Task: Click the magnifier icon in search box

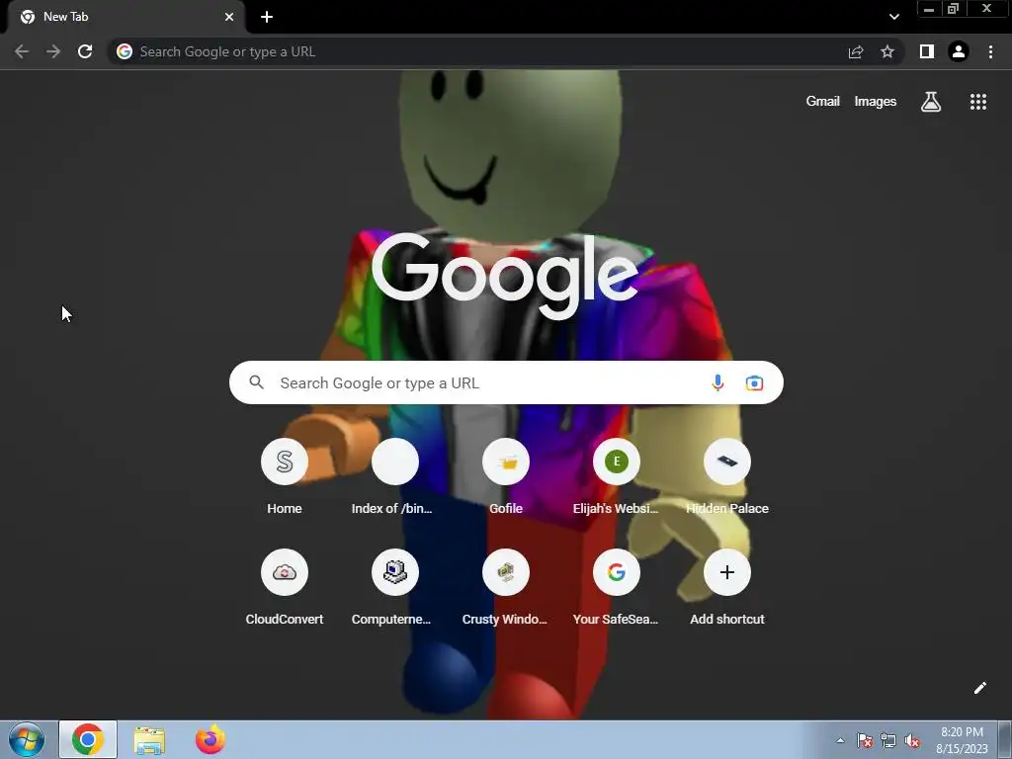Action: pyautogui.click(x=257, y=382)
